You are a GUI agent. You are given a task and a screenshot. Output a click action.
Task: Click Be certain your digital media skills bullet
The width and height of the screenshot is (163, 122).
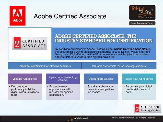(x=138, y=89)
